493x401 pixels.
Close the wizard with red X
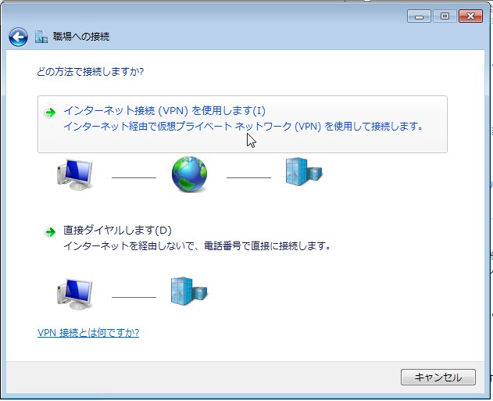[x=470, y=16]
